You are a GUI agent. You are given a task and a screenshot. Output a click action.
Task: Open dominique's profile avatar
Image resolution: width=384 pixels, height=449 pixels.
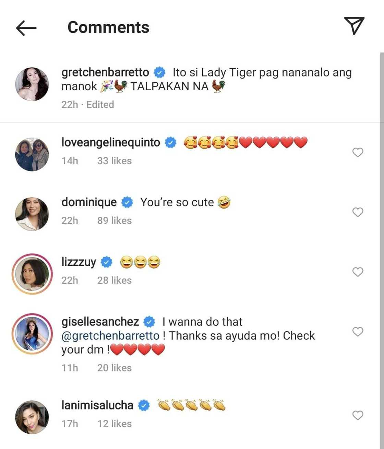tap(32, 214)
